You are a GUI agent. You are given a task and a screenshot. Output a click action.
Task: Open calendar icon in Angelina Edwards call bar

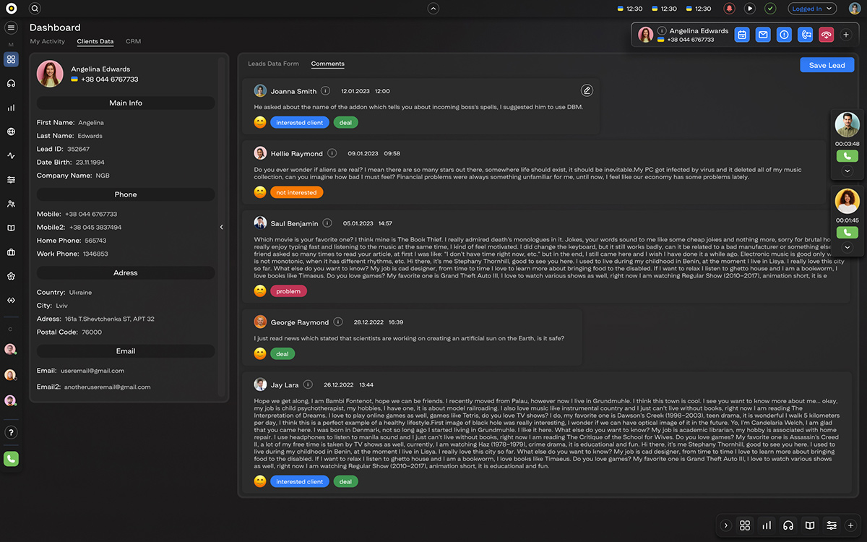point(741,35)
